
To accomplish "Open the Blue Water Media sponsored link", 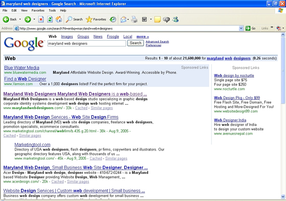I will pyautogui.click(x=21, y=68).
